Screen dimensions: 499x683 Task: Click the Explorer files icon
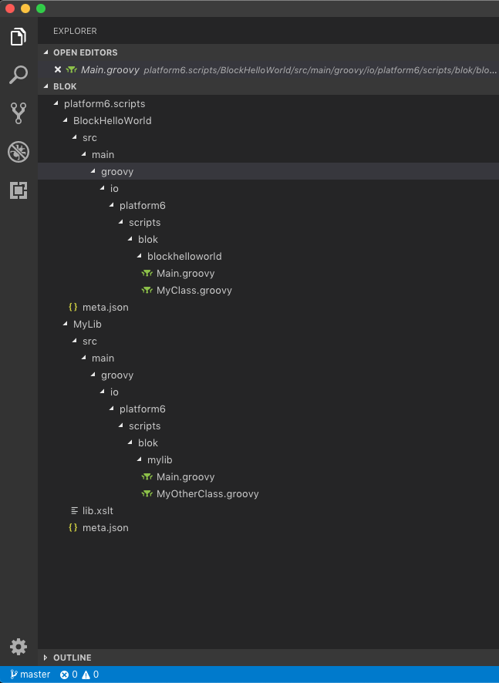point(18,35)
